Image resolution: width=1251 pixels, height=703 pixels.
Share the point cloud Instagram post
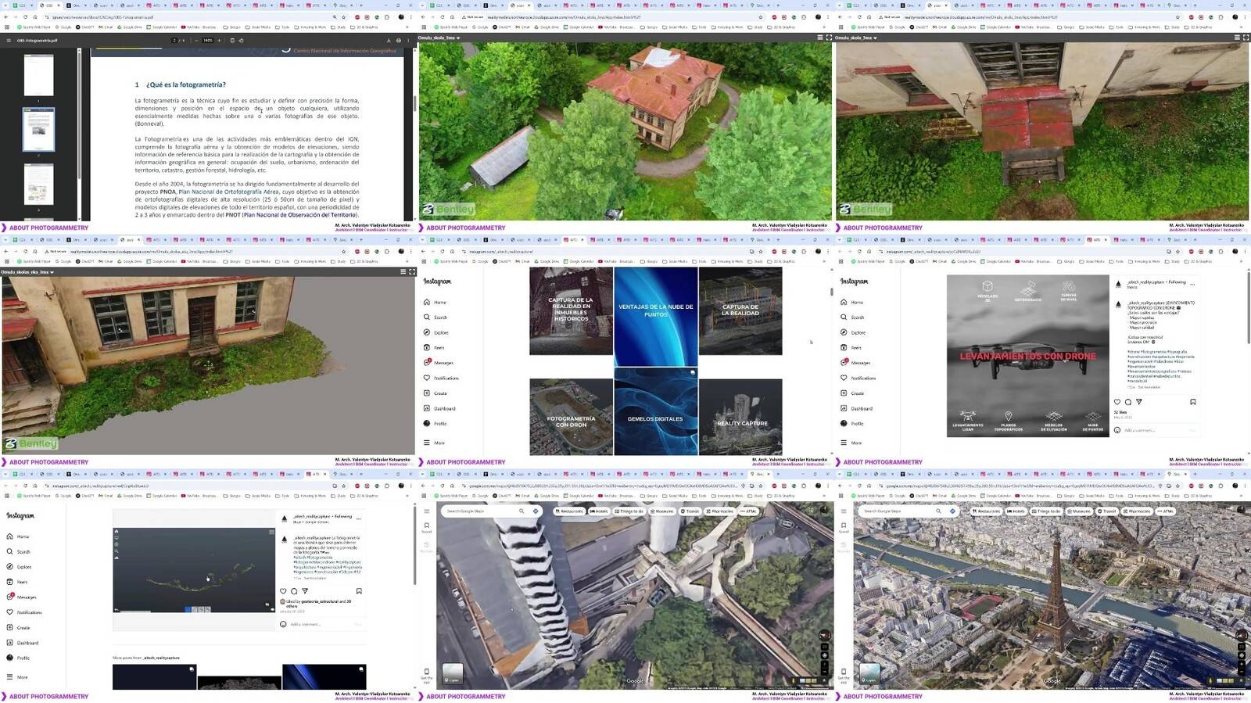[305, 591]
